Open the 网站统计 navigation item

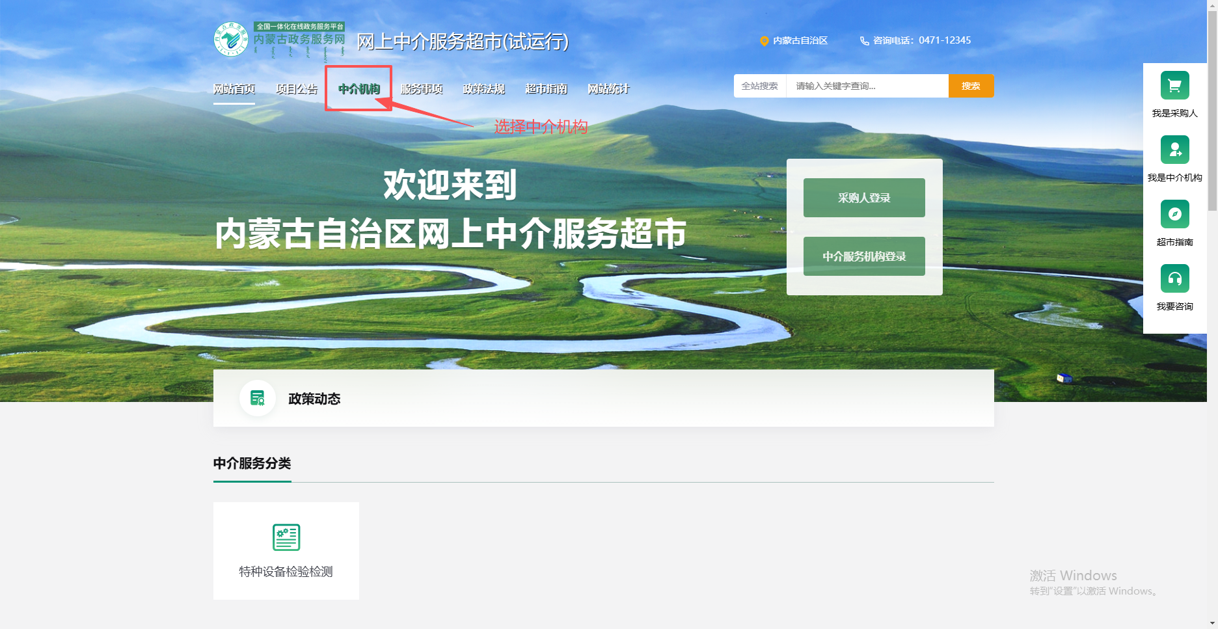tap(608, 89)
